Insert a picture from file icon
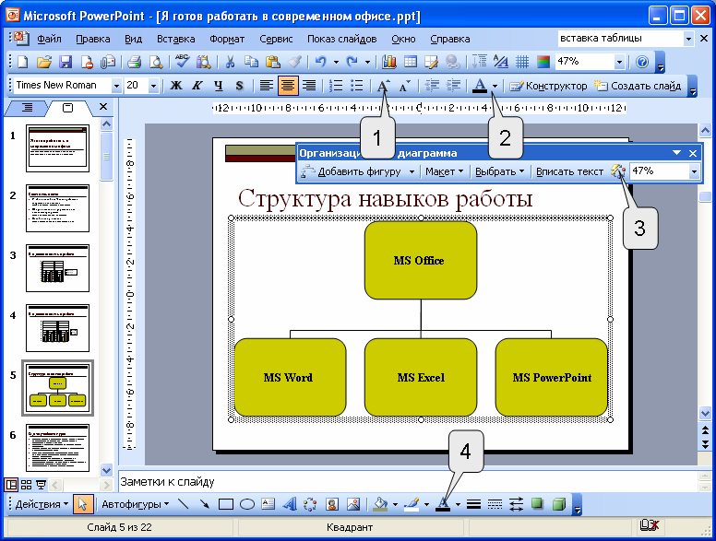716x541 pixels. (353, 504)
